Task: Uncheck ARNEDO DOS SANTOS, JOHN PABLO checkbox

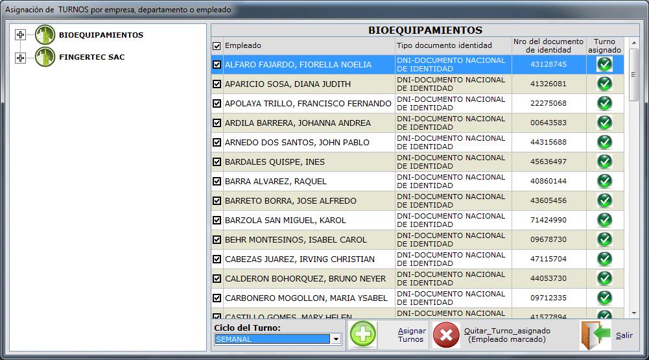Action: [x=217, y=143]
